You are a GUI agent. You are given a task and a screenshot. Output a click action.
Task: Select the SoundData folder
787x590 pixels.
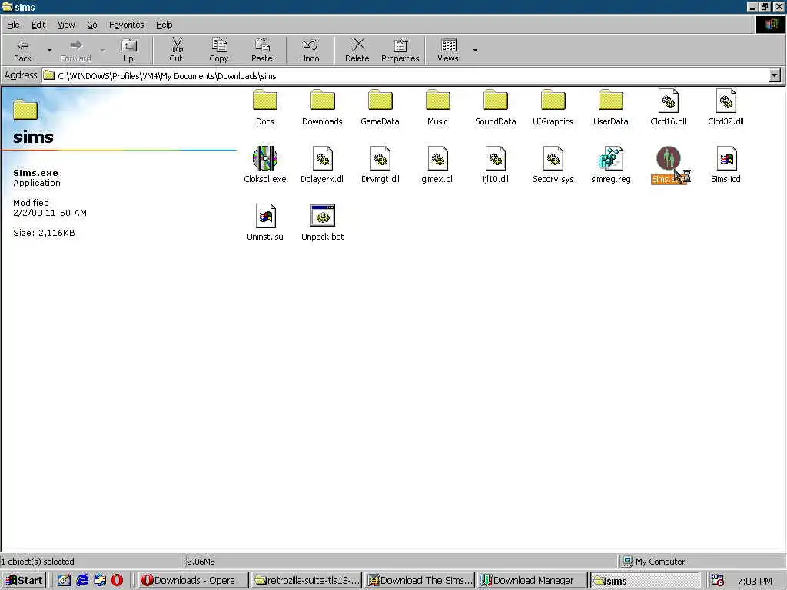click(x=496, y=108)
